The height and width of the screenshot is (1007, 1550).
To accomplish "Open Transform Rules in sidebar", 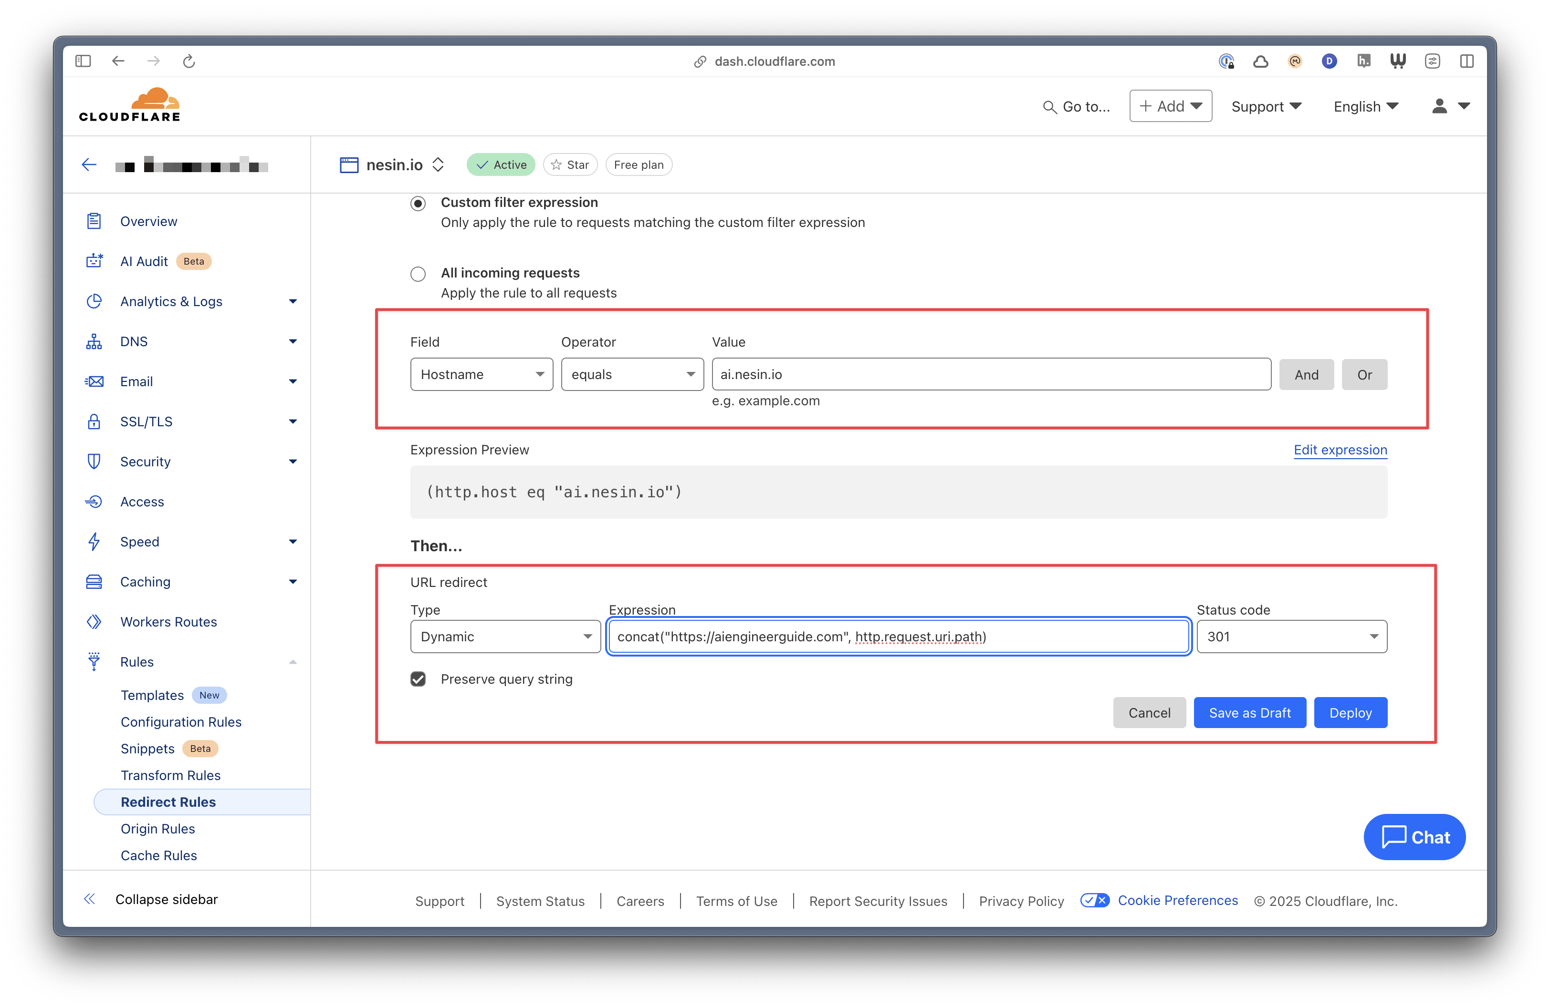I will pyautogui.click(x=171, y=775).
